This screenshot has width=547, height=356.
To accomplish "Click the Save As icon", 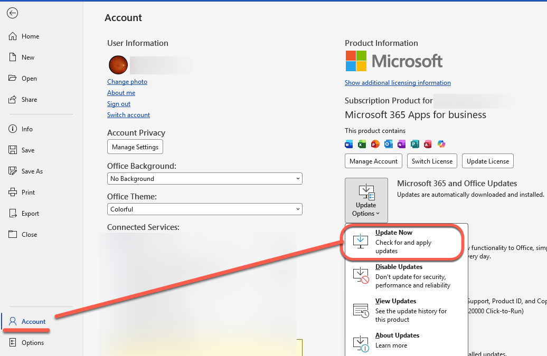I will pyautogui.click(x=13, y=171).
